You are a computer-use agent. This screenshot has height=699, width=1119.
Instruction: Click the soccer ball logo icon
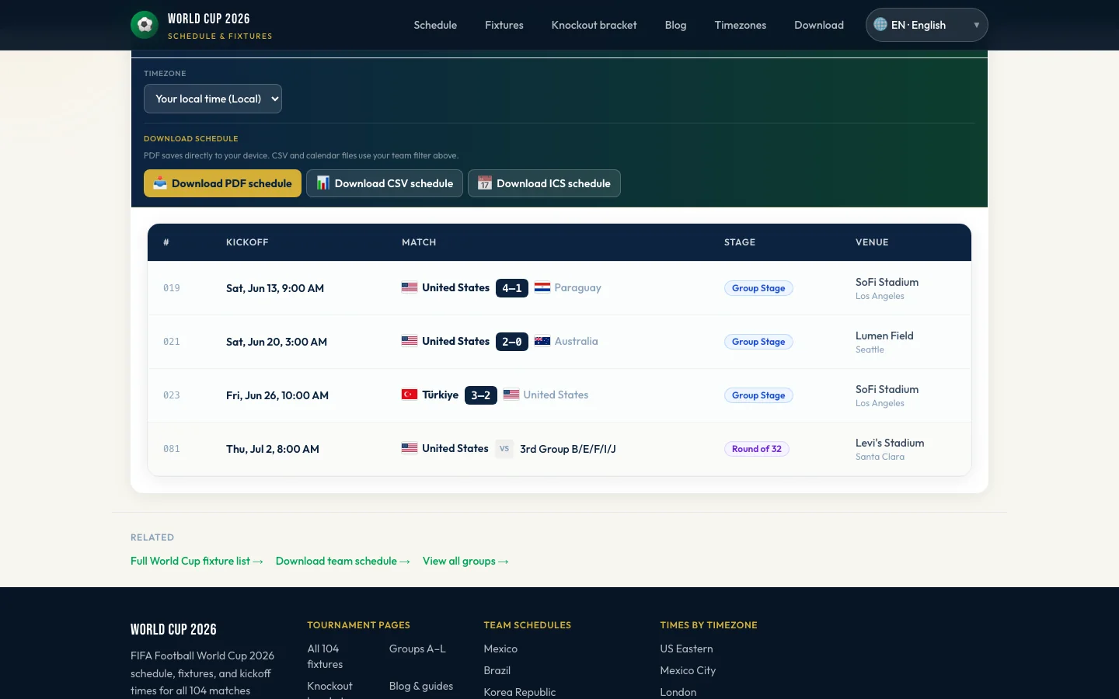[x=145, y=25]
